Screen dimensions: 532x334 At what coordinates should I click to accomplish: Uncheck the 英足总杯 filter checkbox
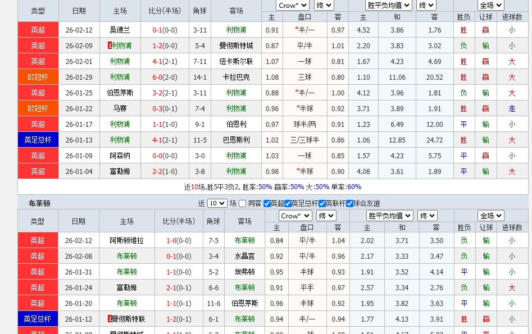coord(287,204)
